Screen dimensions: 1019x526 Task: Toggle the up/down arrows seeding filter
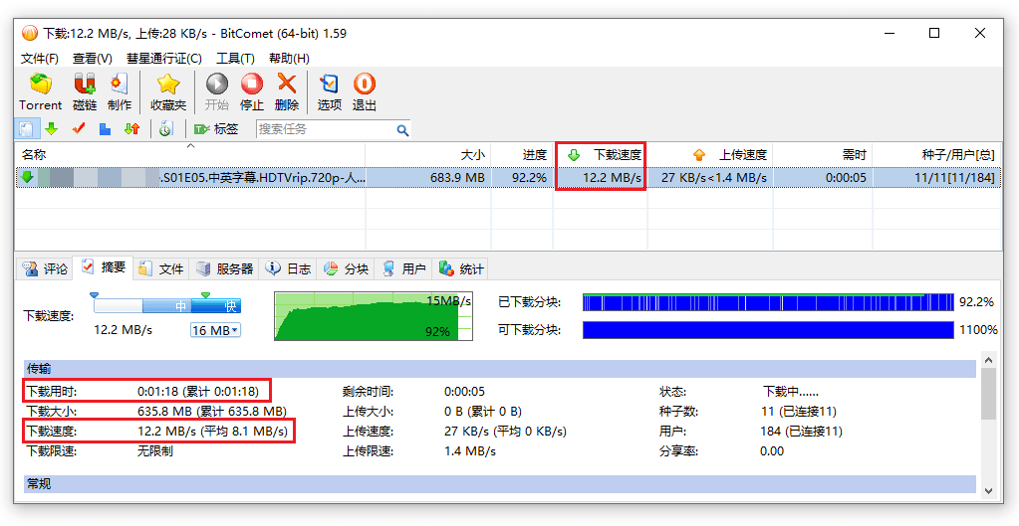131,129
